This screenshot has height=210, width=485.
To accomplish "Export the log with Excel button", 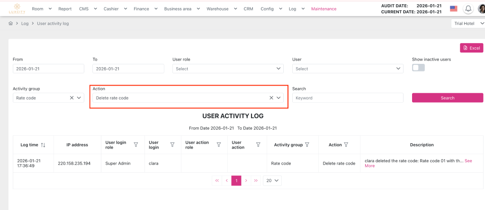I will pos(471,48).
